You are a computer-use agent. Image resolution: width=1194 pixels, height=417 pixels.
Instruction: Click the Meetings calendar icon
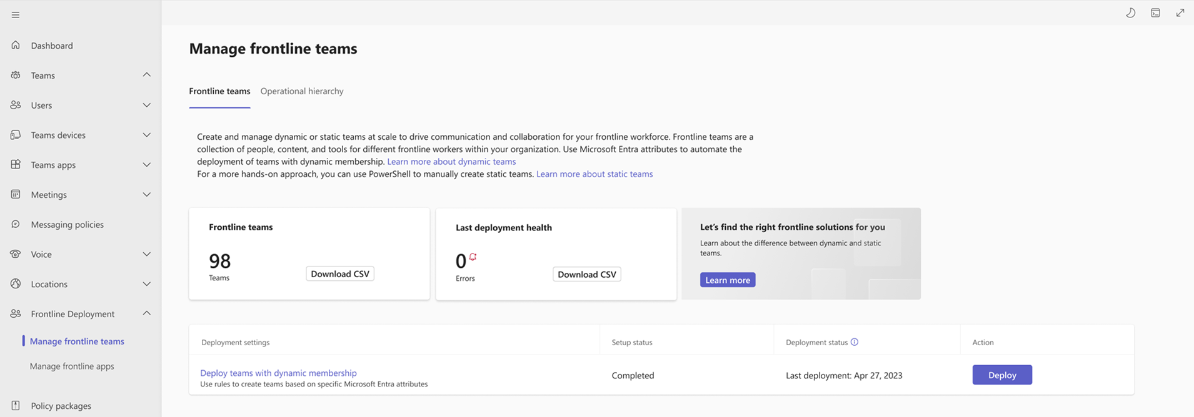pos(16,194)
